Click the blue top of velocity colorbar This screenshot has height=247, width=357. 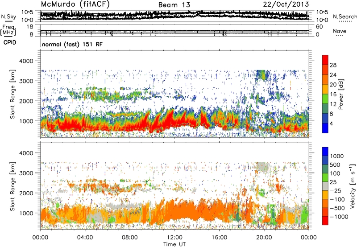coord(325,152)
